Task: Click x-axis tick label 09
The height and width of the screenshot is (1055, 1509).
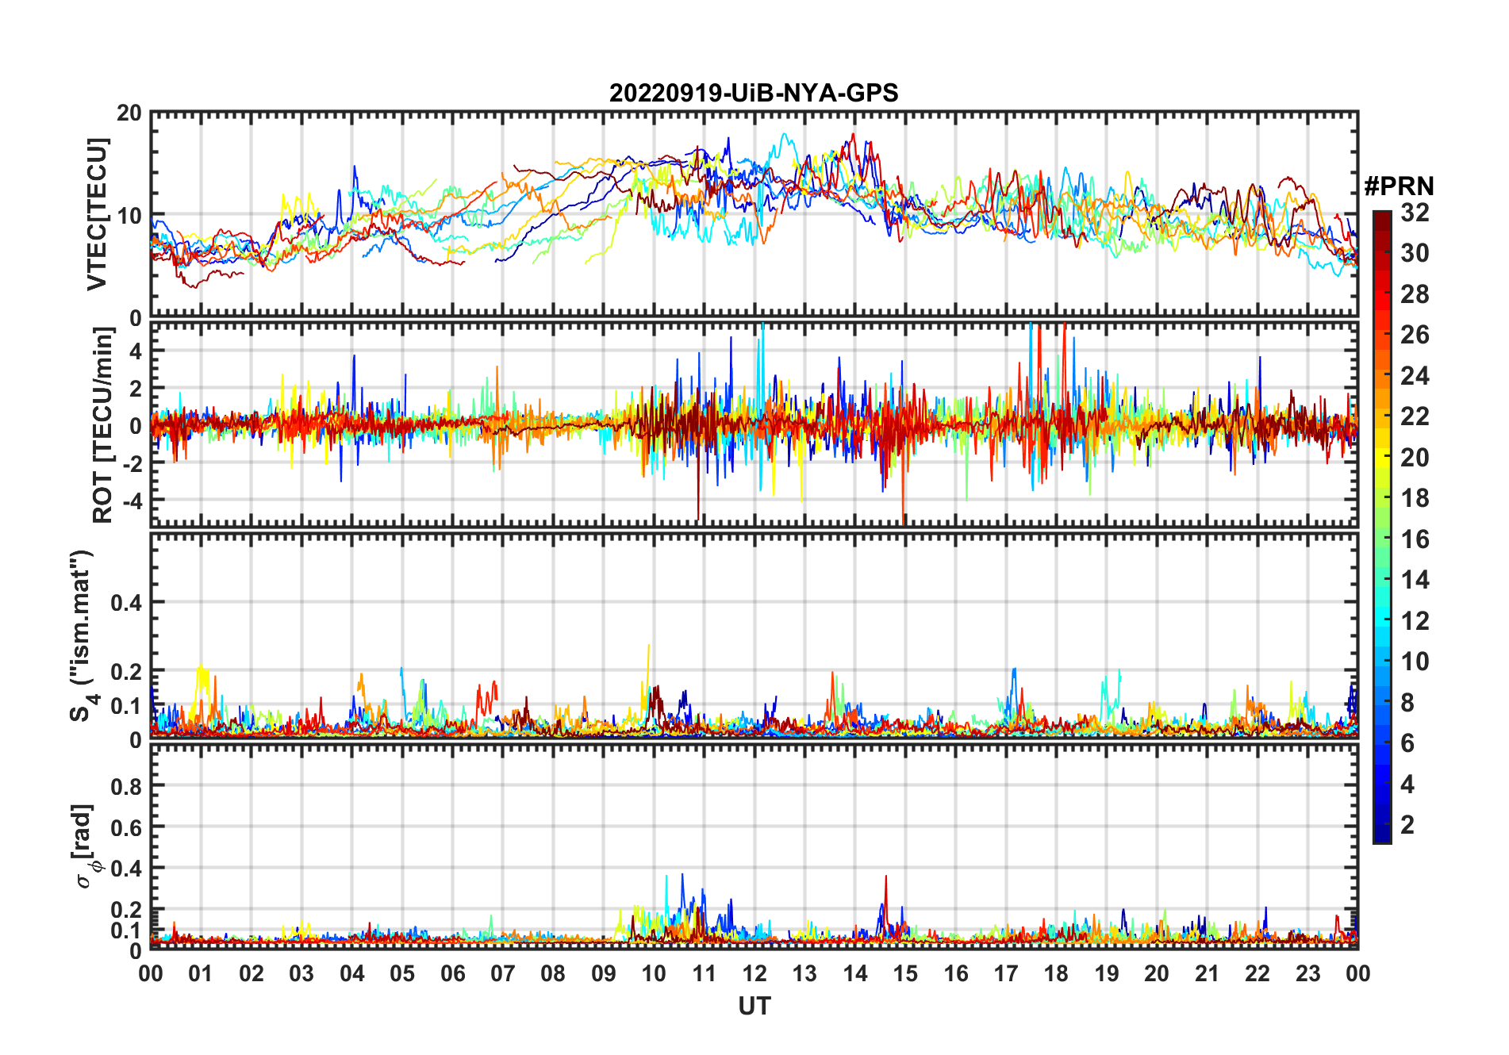Action: (x=604, y=973)
